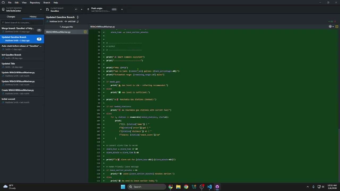Switch to the Changes tab
This screenshot has height=191, width=340.
tap(11, 16)
